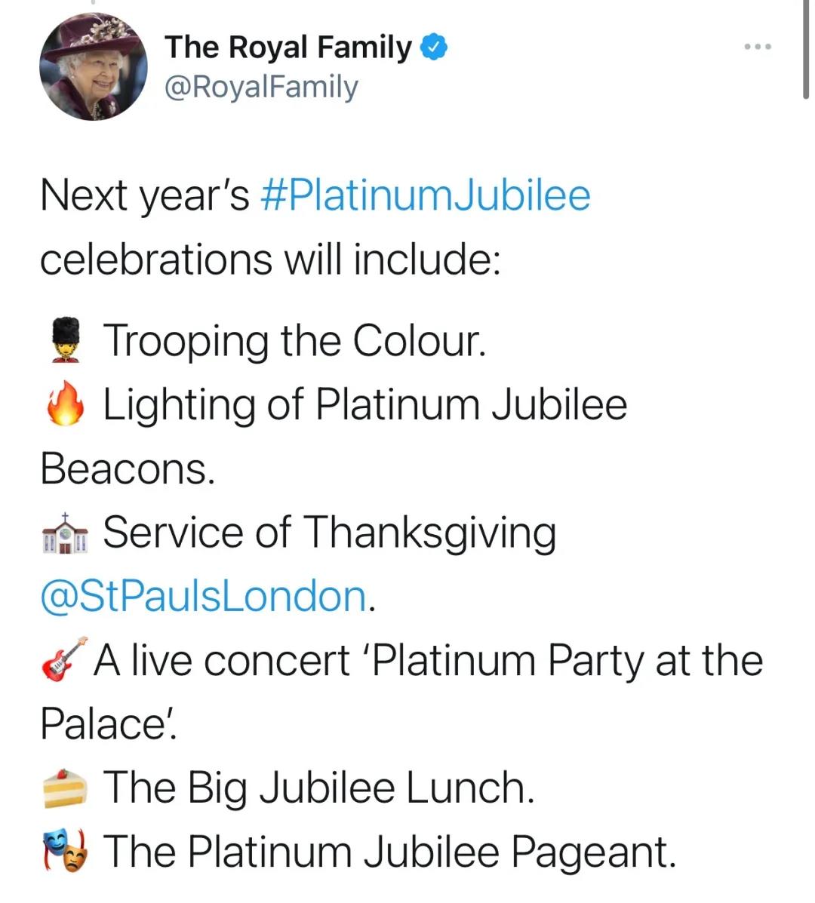Click the vertical scrollbar at right edge

807,50
